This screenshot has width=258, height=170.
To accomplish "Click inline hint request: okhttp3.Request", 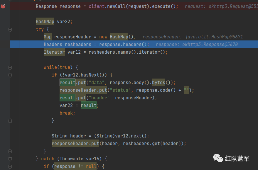I will (x=221, y=6).
